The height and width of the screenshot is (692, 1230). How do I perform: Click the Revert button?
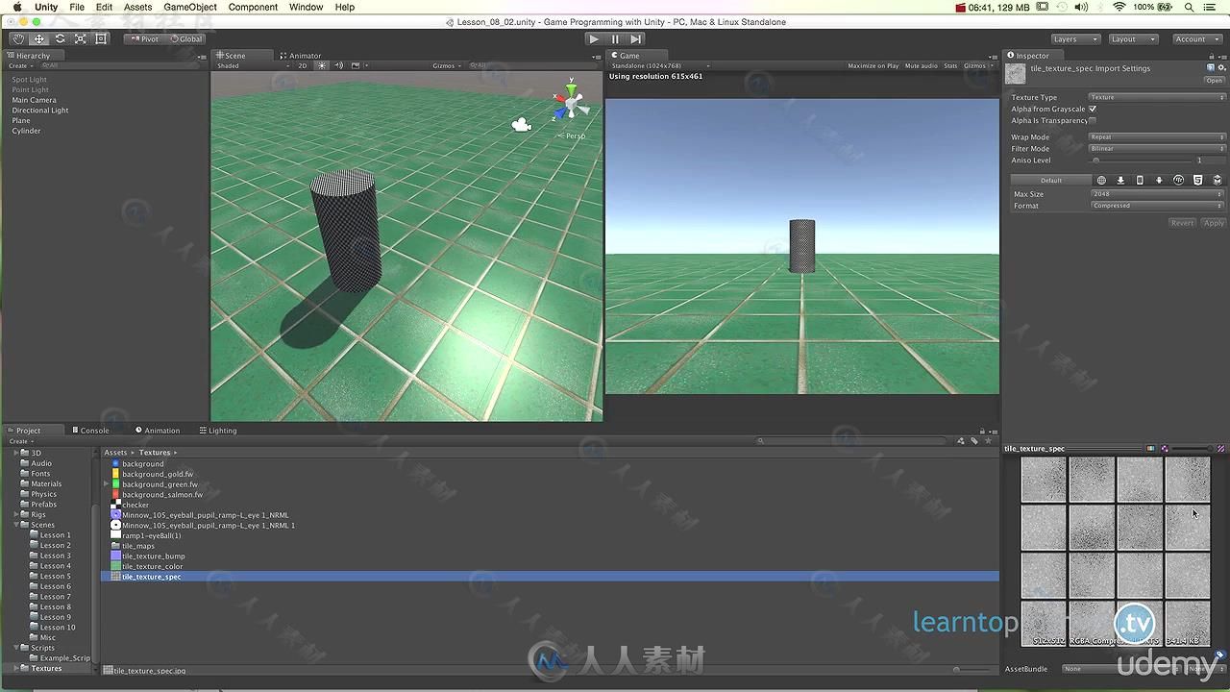[1182, 223]
